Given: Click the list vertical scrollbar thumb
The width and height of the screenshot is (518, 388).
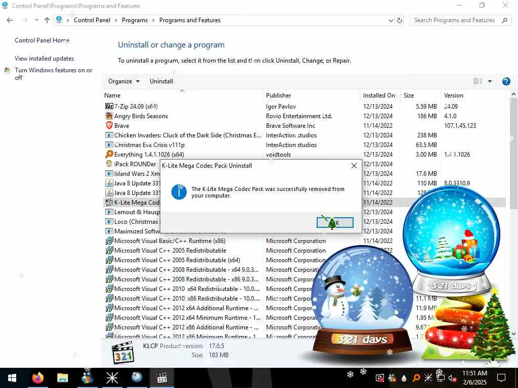Looking at the screenshot, I should 513,154.
